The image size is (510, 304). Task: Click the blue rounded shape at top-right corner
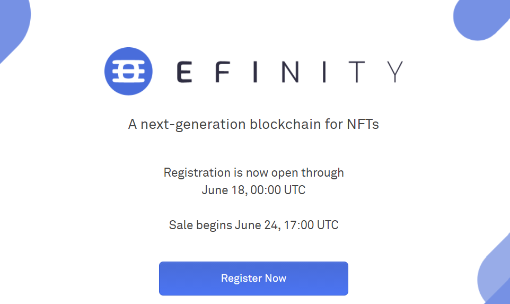coord(480,18)
